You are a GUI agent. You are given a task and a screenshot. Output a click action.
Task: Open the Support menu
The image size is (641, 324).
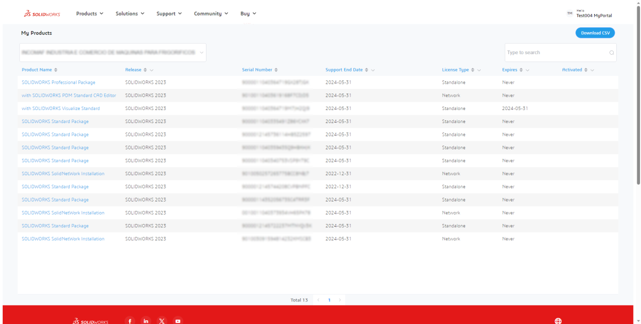tap(169, 14)
